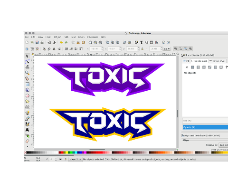Open the Relative to dropdown
The width and height of the screenshot is (228, 171).
(223, 145)
